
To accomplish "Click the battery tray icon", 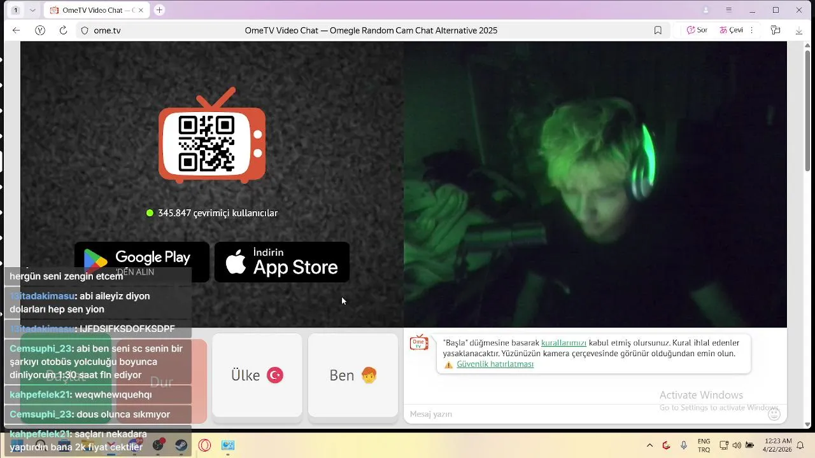I will pos(750,445).
